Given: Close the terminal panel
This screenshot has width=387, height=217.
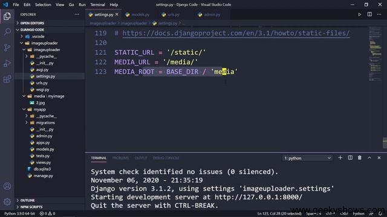Looking at the screenshot, I should (x=379, y=158).
